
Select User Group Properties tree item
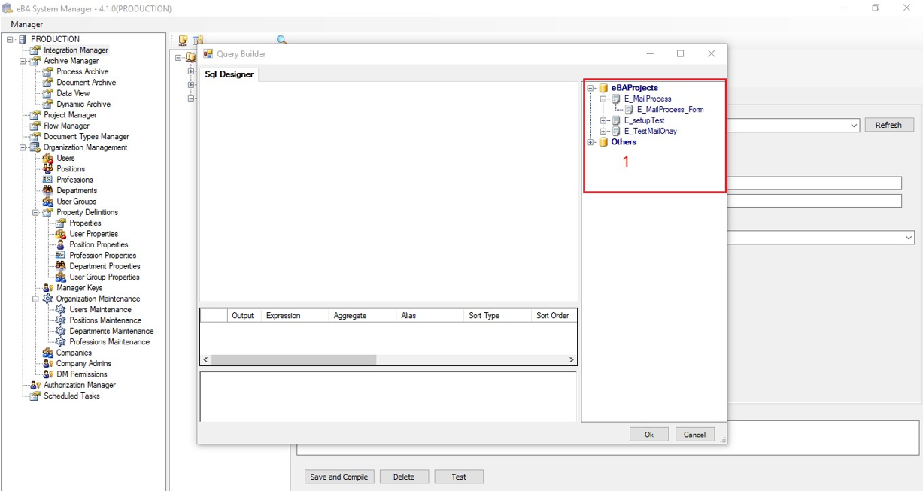[x=105, y=277]
